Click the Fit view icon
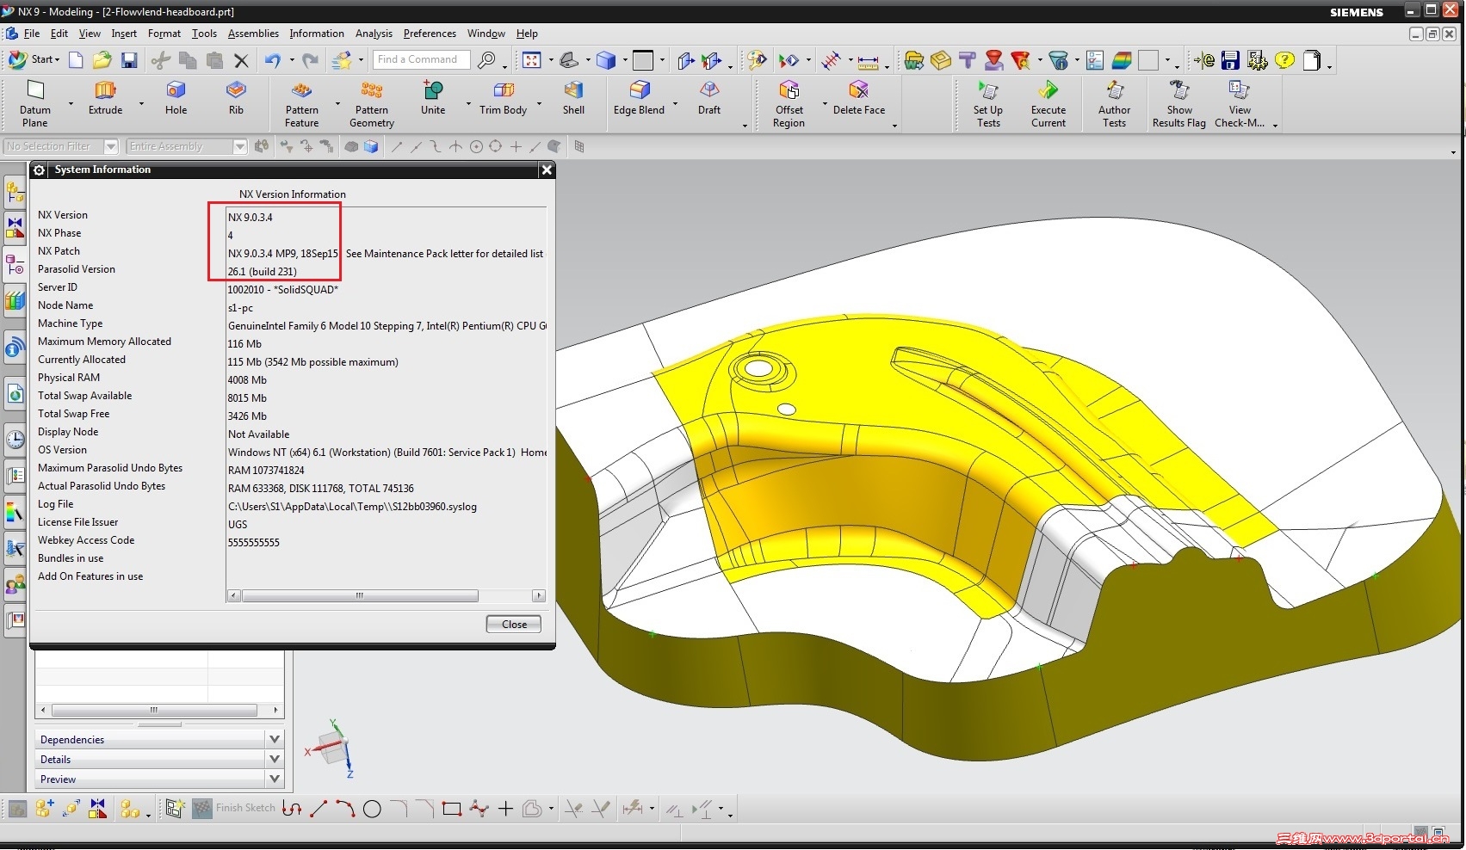 coord(532,60)
